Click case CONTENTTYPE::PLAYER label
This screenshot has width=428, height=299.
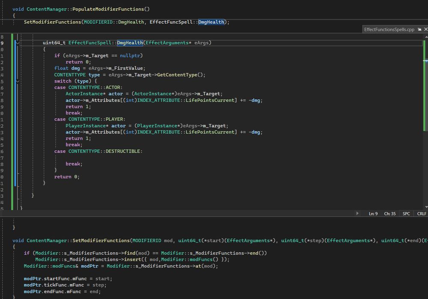[89, 119]
